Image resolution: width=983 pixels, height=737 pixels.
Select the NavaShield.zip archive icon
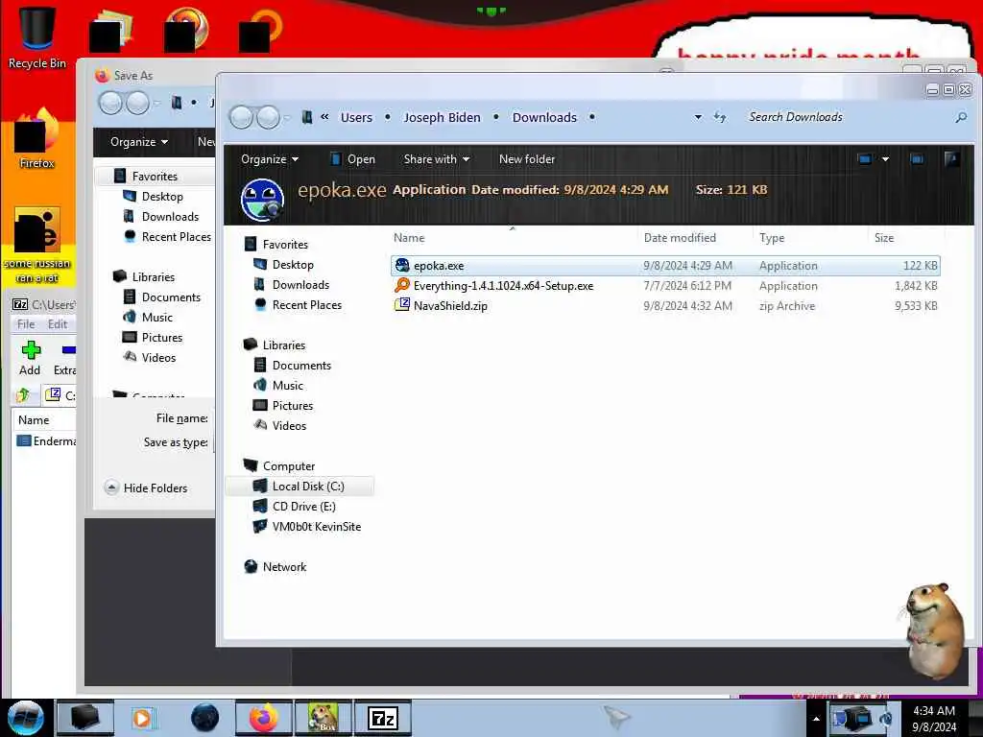tap(402, 306)
